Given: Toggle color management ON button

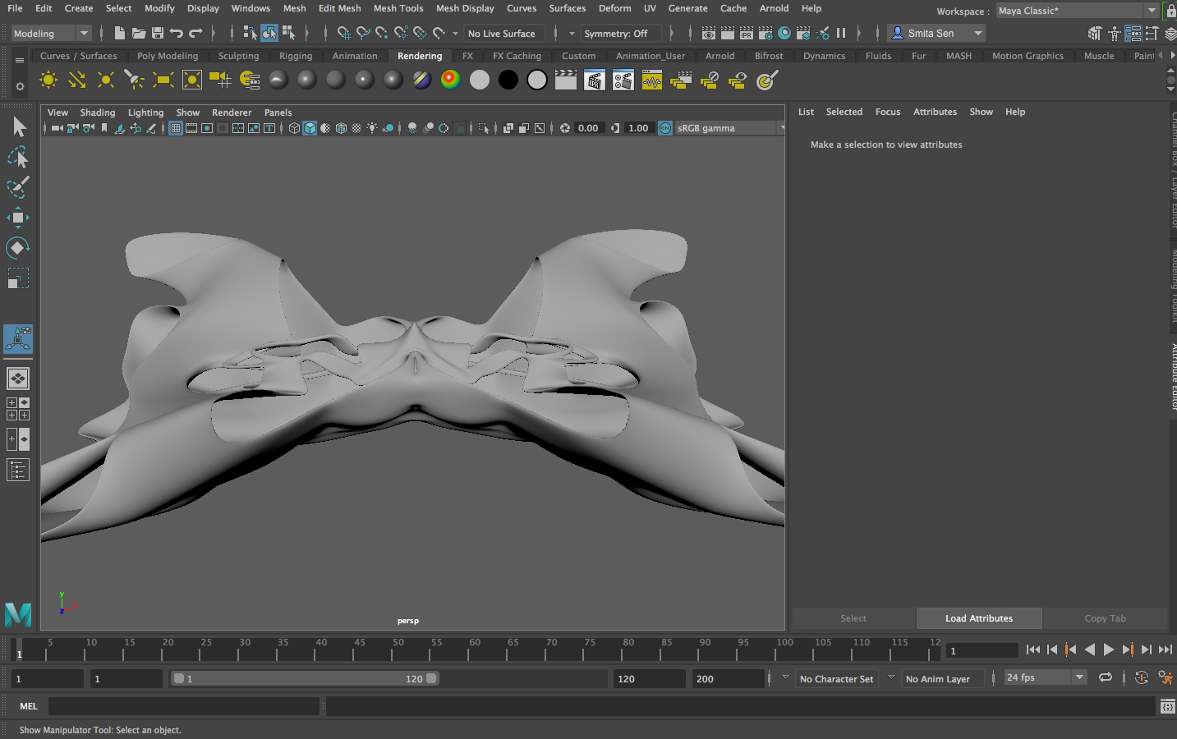Looking at the screenshot, I should [665, 128].
